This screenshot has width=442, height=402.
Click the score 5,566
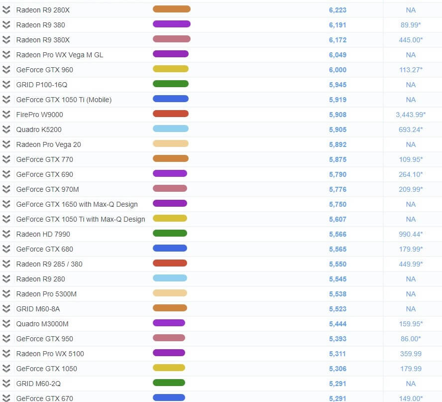[x=337, y=235]
